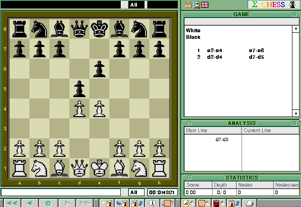Step back one move
The height and width of the screenshot is (207, 301).
tap(29, 203)
